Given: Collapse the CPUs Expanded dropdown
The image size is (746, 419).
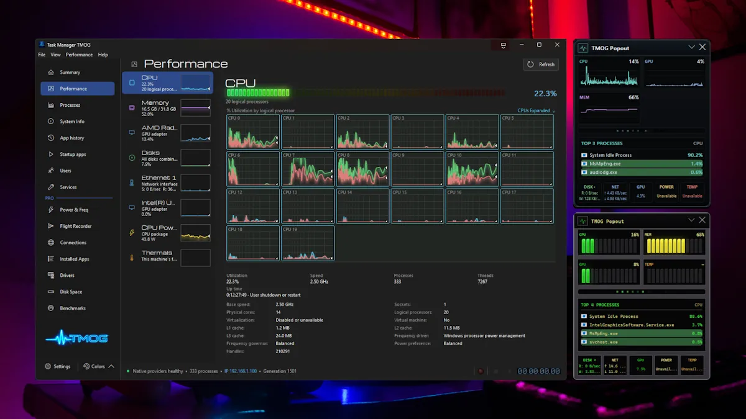Looking at the screenshot, I should pyautogui.click(x=536, y=110).
